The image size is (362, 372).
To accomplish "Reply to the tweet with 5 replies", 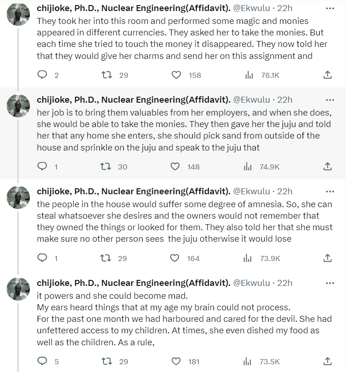I will pos(42,361).
